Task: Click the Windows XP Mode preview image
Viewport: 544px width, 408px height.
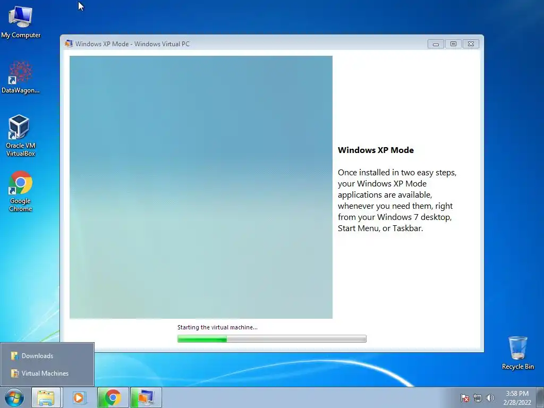Action: tap(201, 187)
